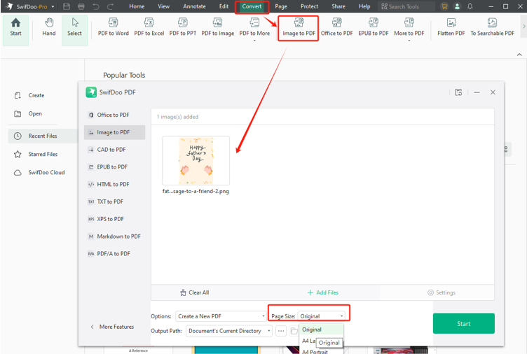
Task: Open the Protect menu tab
Action: (309, 6)
